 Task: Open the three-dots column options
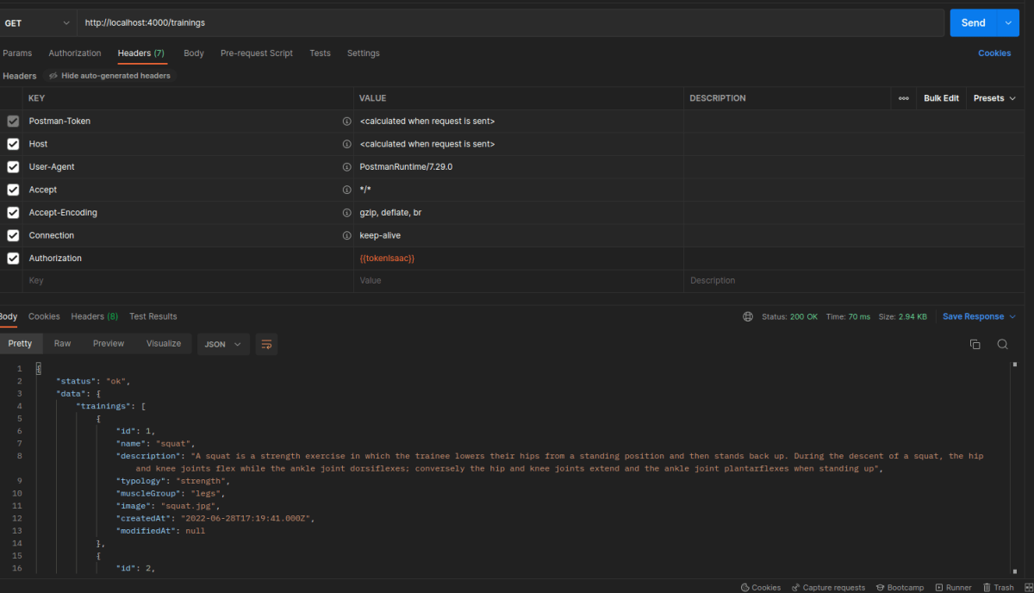(x=903, y=98)
